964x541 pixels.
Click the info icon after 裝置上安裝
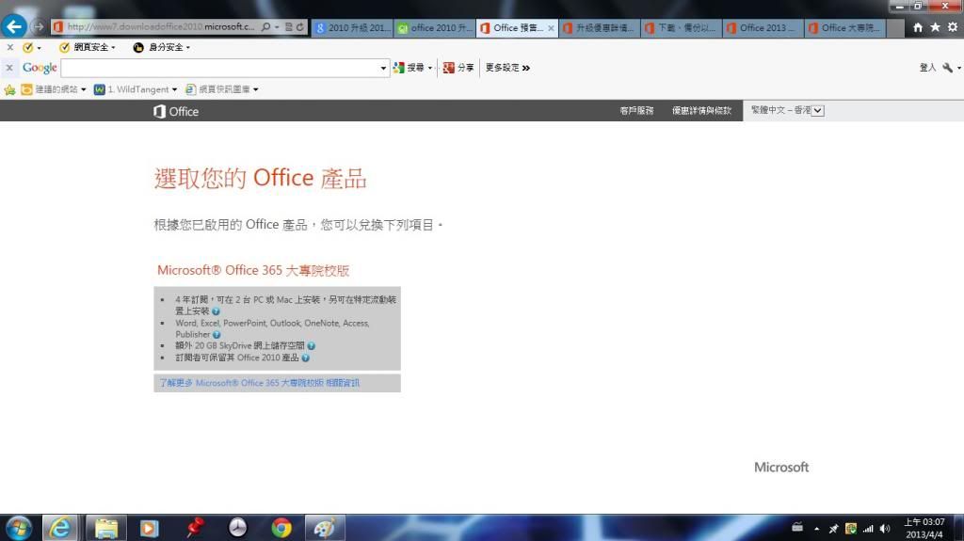[216, 311]
